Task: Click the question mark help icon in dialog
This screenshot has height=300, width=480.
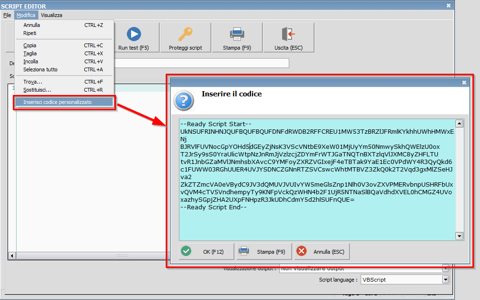Action: 183,101
